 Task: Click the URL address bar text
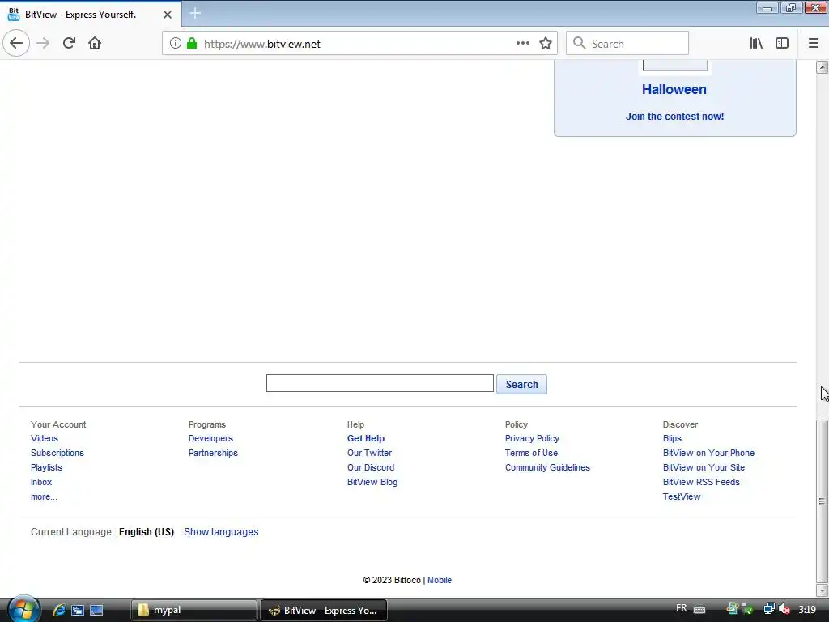(x=262, y=44)
